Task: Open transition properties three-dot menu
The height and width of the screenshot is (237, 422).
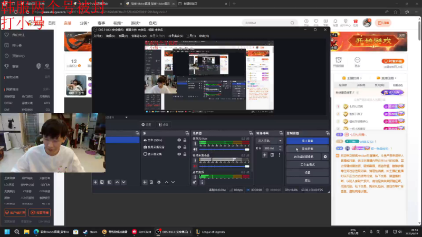Action: (x=280, y=155)
